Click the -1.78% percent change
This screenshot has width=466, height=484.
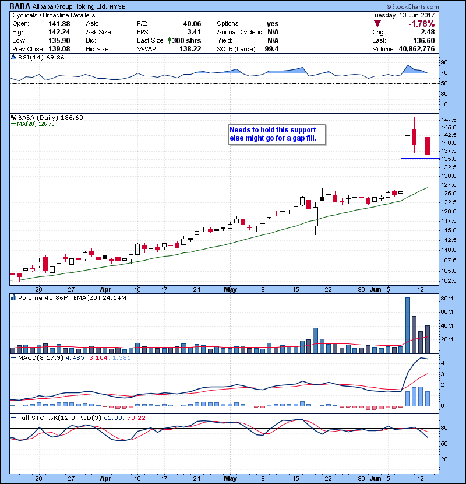click(x=421, y=24)
